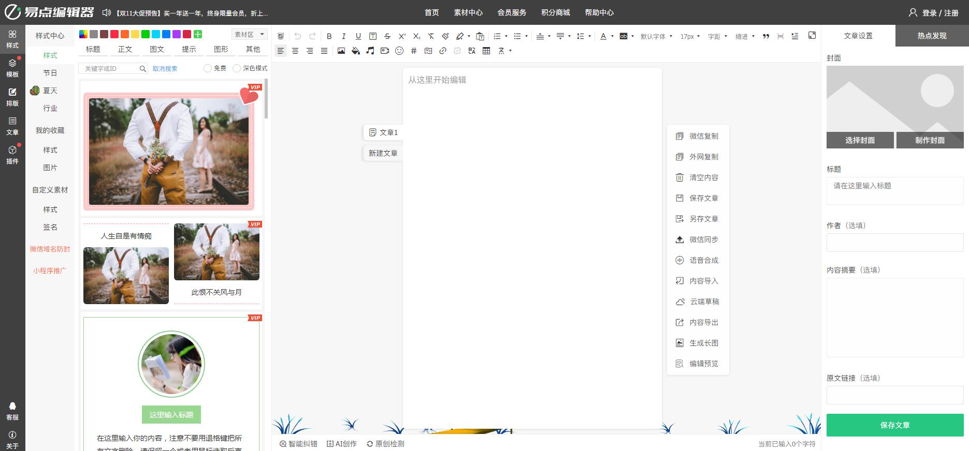This screenshot has width=969, height=451.
Task: Expand the text background color arrow
Action: tap(632, 36)
